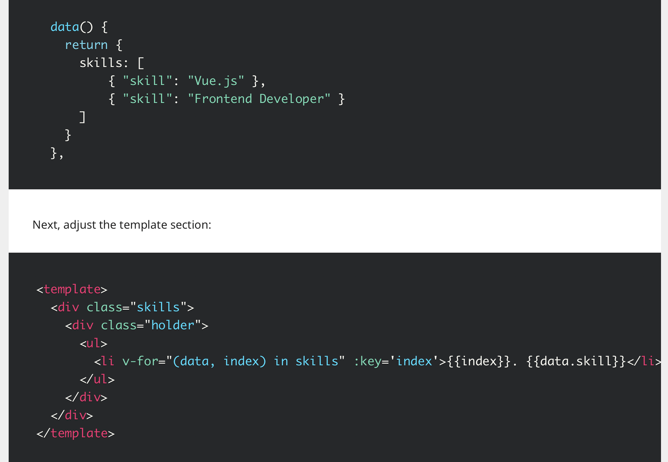Click the closing </ul> tag
The height and width of the screenshot is (462, 668).
coord(97,379)
